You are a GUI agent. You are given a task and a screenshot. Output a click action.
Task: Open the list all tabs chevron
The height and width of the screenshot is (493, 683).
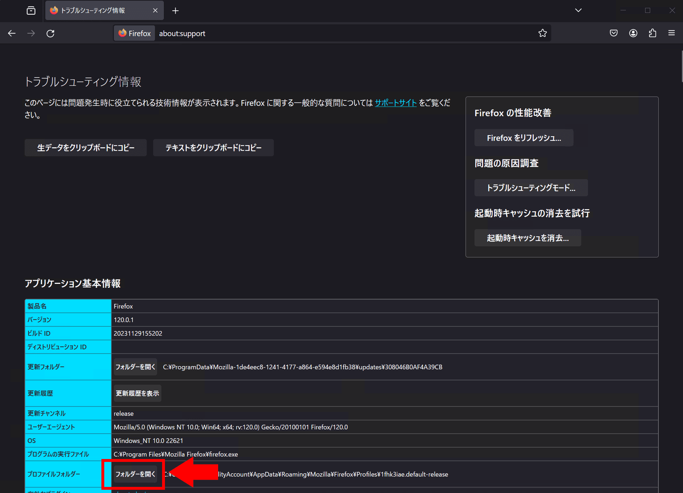click(x=578, y=11)
